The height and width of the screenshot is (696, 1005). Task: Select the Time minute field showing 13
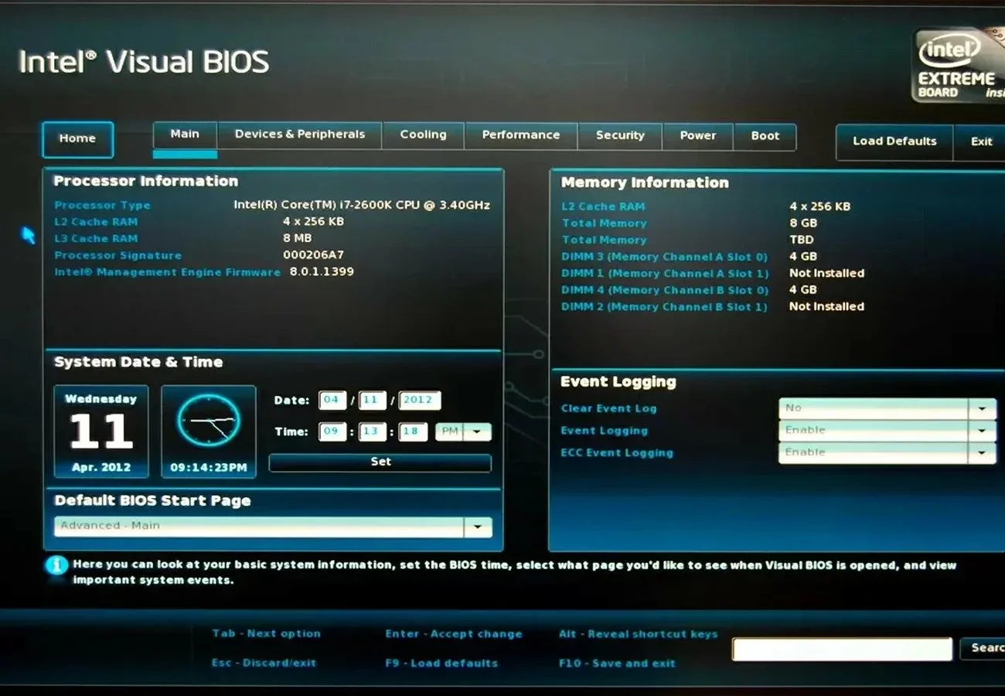(x=371, y=432)
